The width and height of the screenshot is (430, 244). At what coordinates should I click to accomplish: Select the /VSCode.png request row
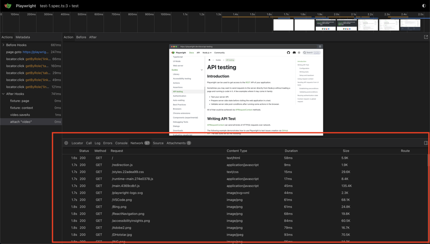click(245, 200)
